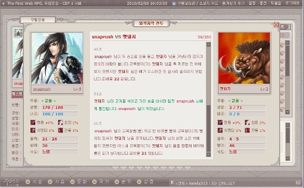This screenshot has height=188, width=304.
Task: Select the 무림영웅 tab
Action: pyautogui.click(x=38, y=20)
